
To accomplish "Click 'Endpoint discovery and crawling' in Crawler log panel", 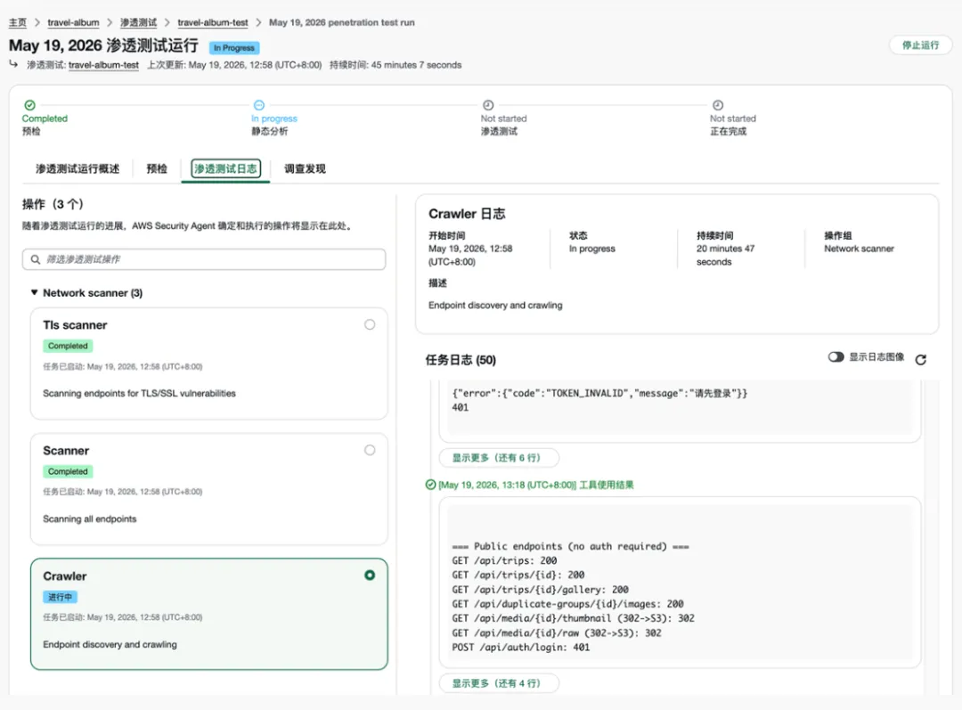I will point(495,305).
